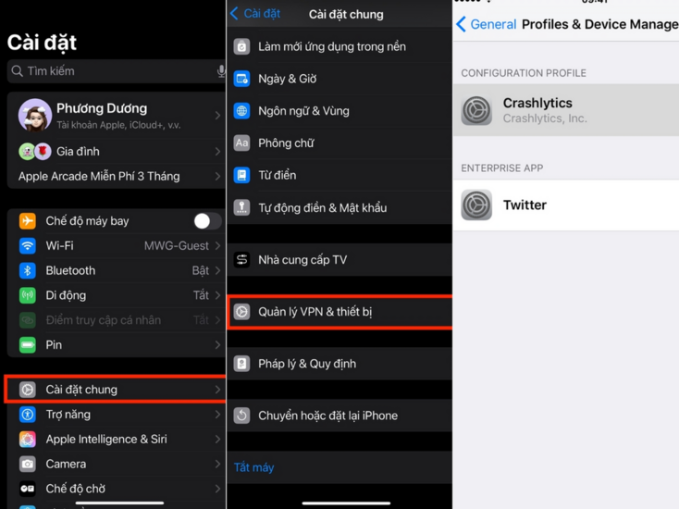The image size is (679, 509).
Task: Toggle Chế độ máy bay switch
Action: [x=206, y=221]
